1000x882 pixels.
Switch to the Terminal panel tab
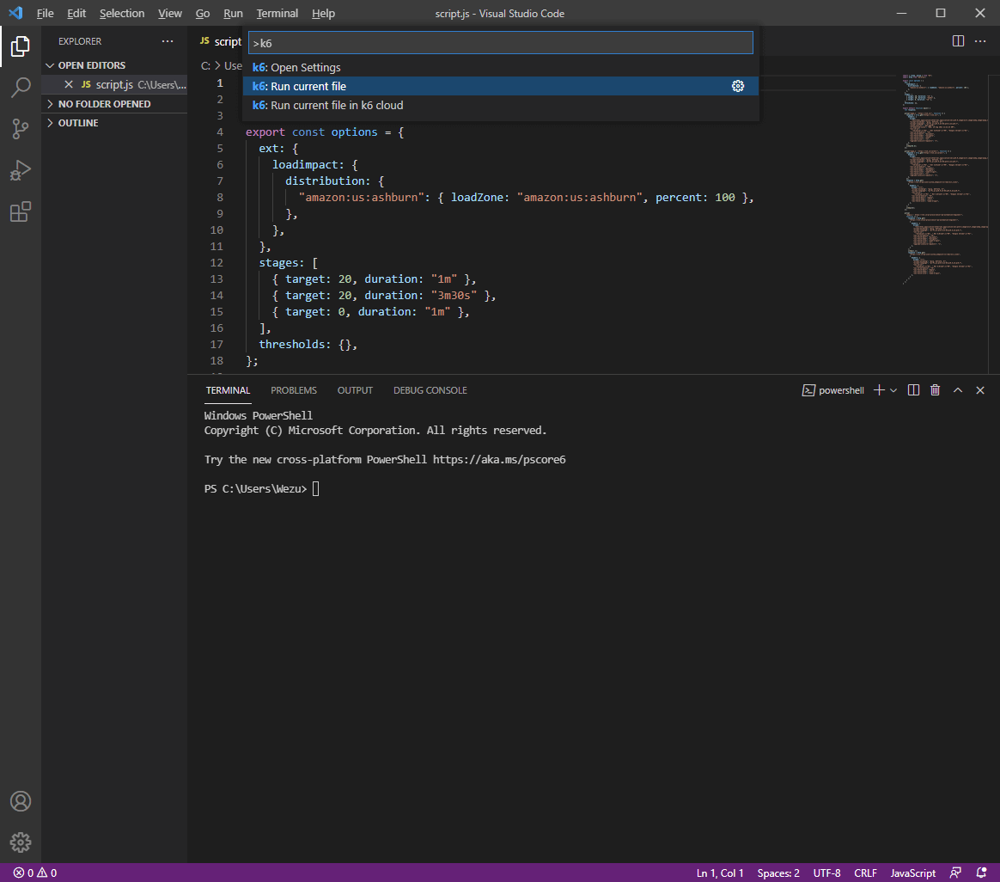[228, 390]
